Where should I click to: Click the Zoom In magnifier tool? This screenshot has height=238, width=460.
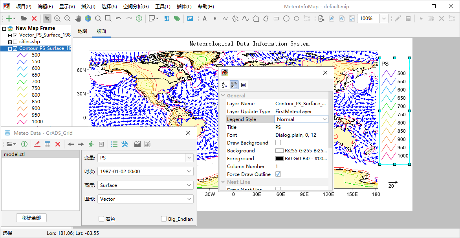tap(57, 18)
